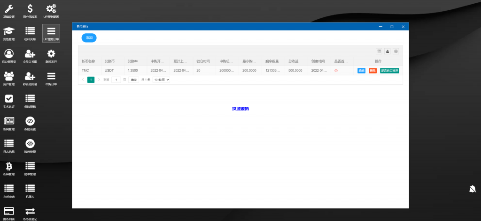Click the 操作 column header
This screenshot has width=481, height=221.
[x=378, y=61]
